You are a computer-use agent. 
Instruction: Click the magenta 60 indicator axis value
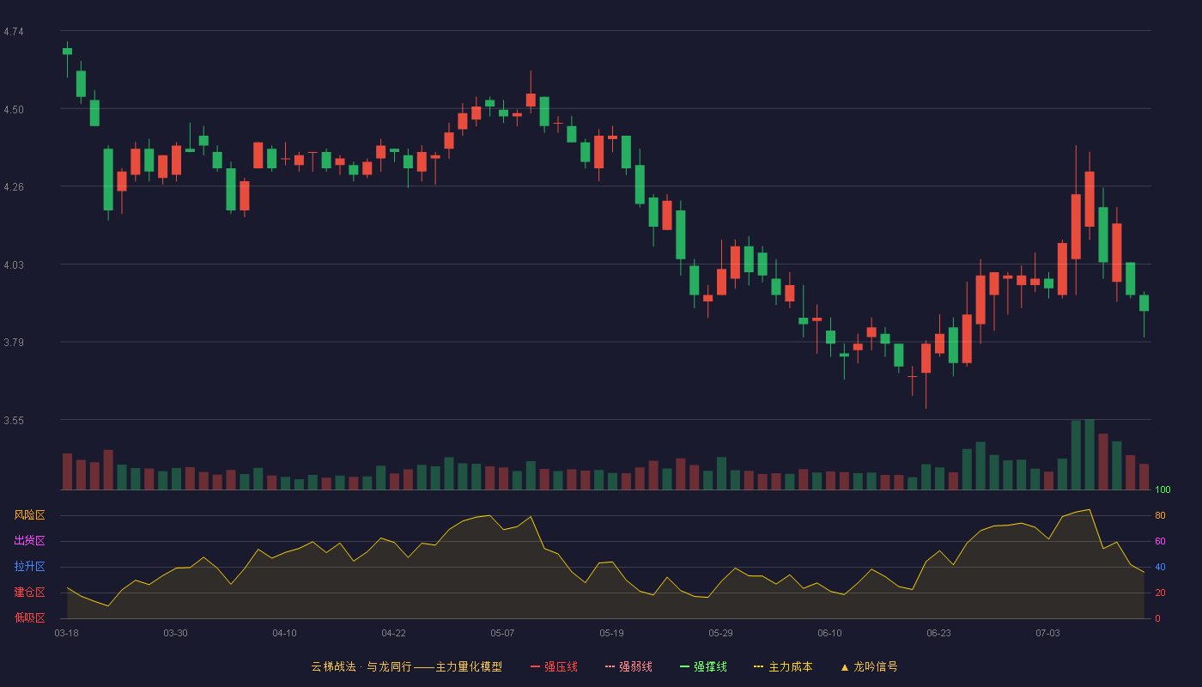click(1160, 541)
